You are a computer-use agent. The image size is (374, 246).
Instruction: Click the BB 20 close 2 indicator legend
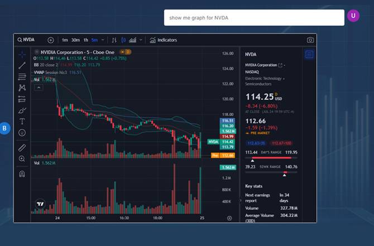[46, 65]
